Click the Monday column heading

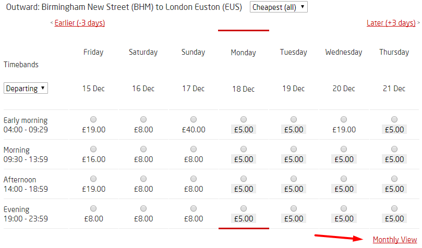243,53
